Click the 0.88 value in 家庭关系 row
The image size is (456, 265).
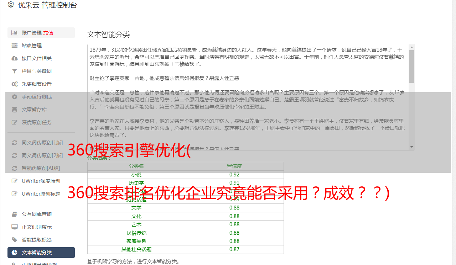234,241
